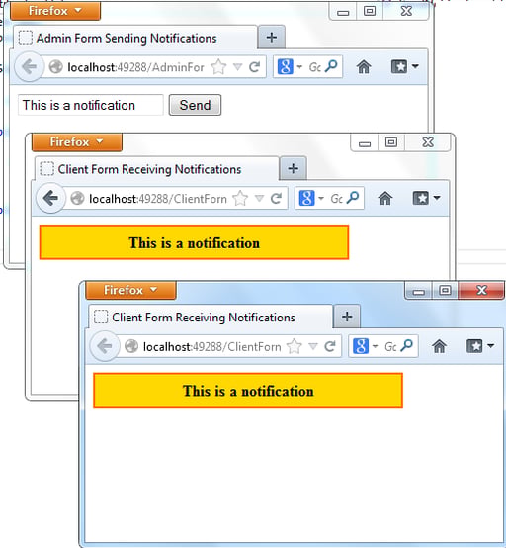Select the Admin Form Sending Notifications tab
Screen dimensions: 506x548
[135, 38]
